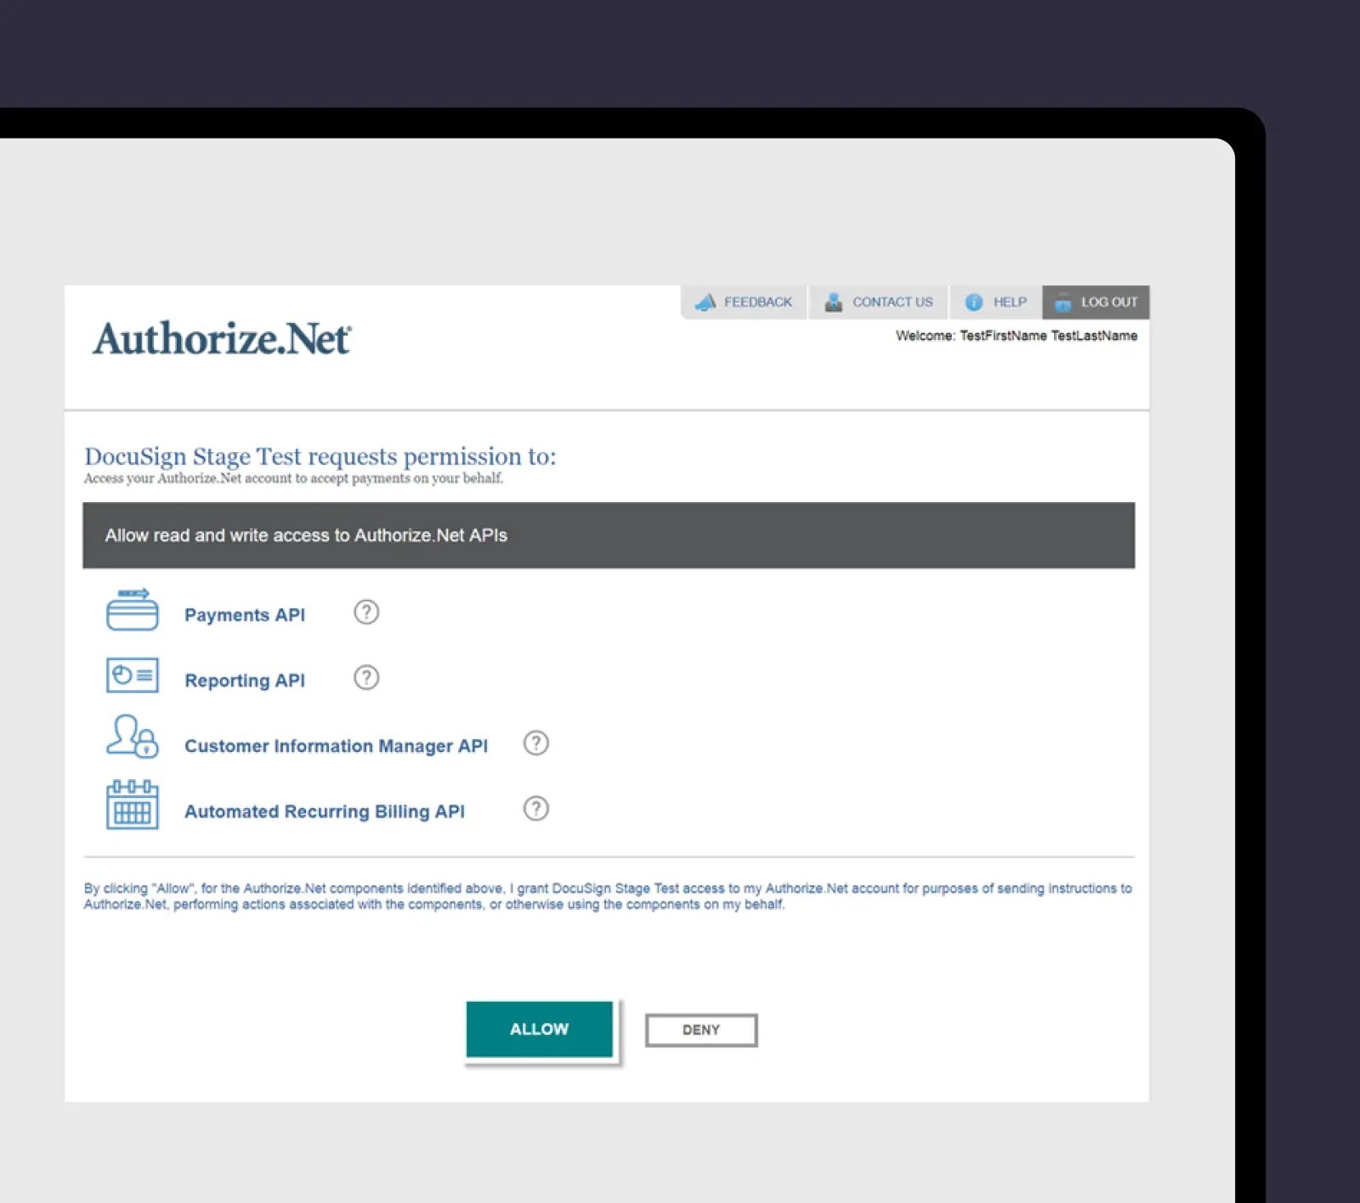Click the Payments API label

[245, 615]
